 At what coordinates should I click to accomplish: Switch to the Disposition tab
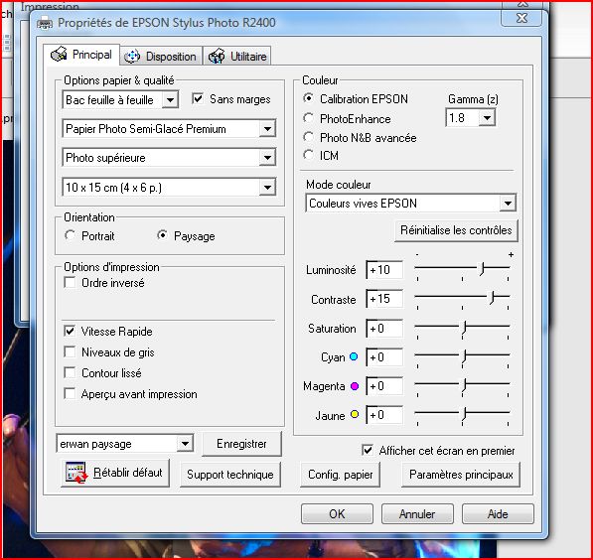coord(162,57)
